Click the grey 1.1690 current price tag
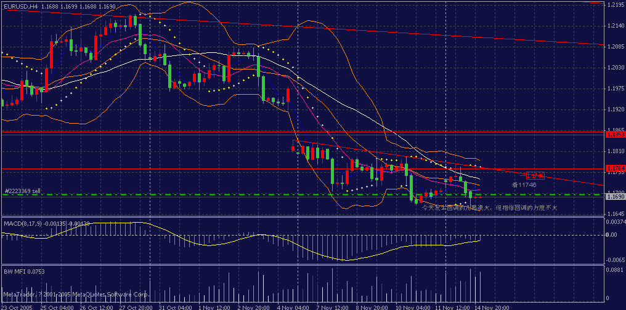626x310 pixels. pyautogui.click(x=616, y=196)
